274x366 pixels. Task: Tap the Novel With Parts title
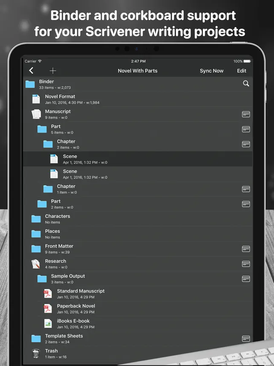(x=138, y=71)
